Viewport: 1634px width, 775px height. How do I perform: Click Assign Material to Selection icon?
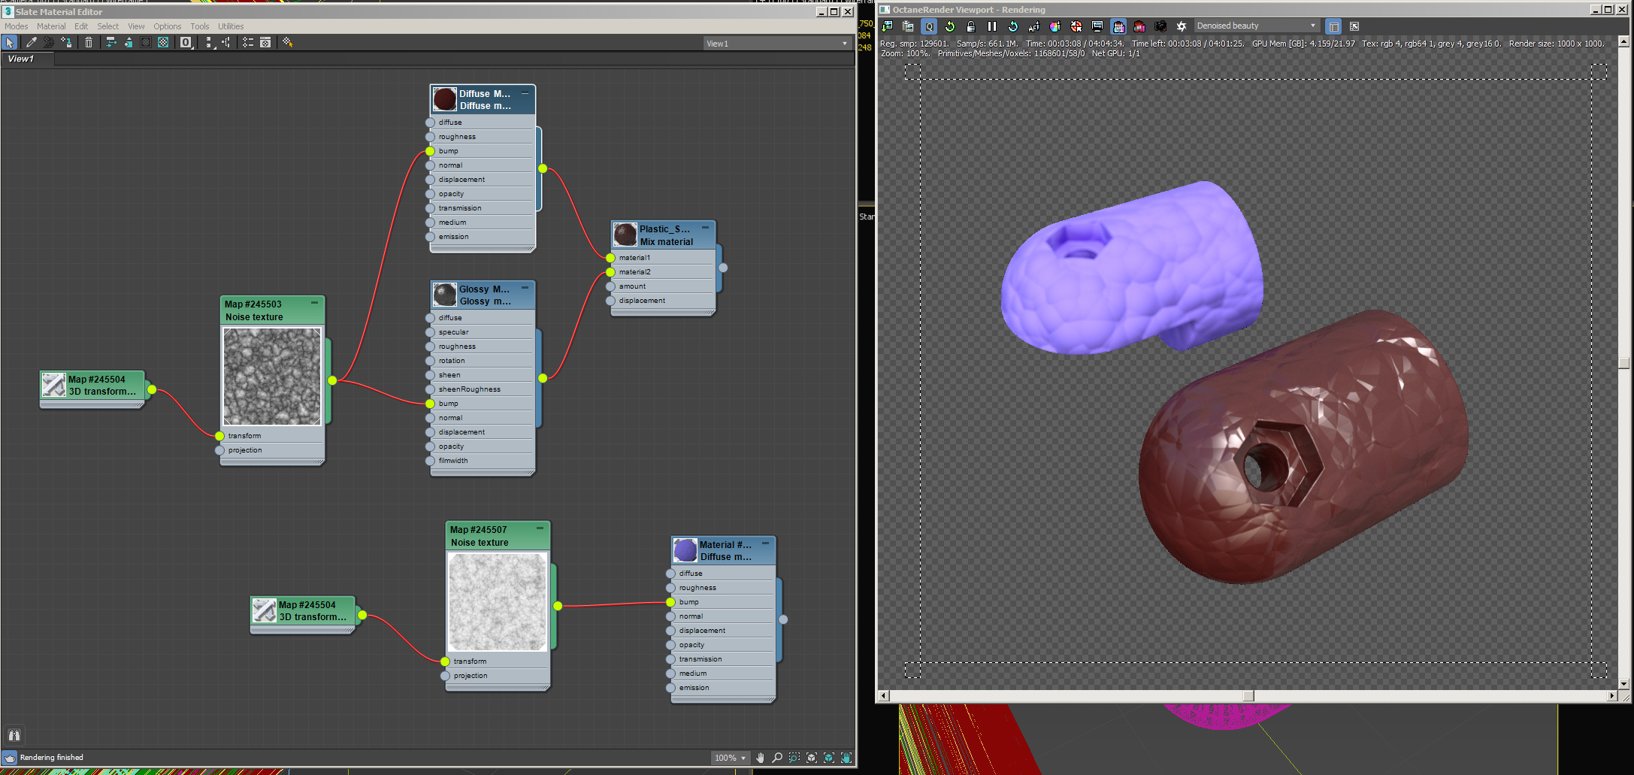(x=67, y=43)
